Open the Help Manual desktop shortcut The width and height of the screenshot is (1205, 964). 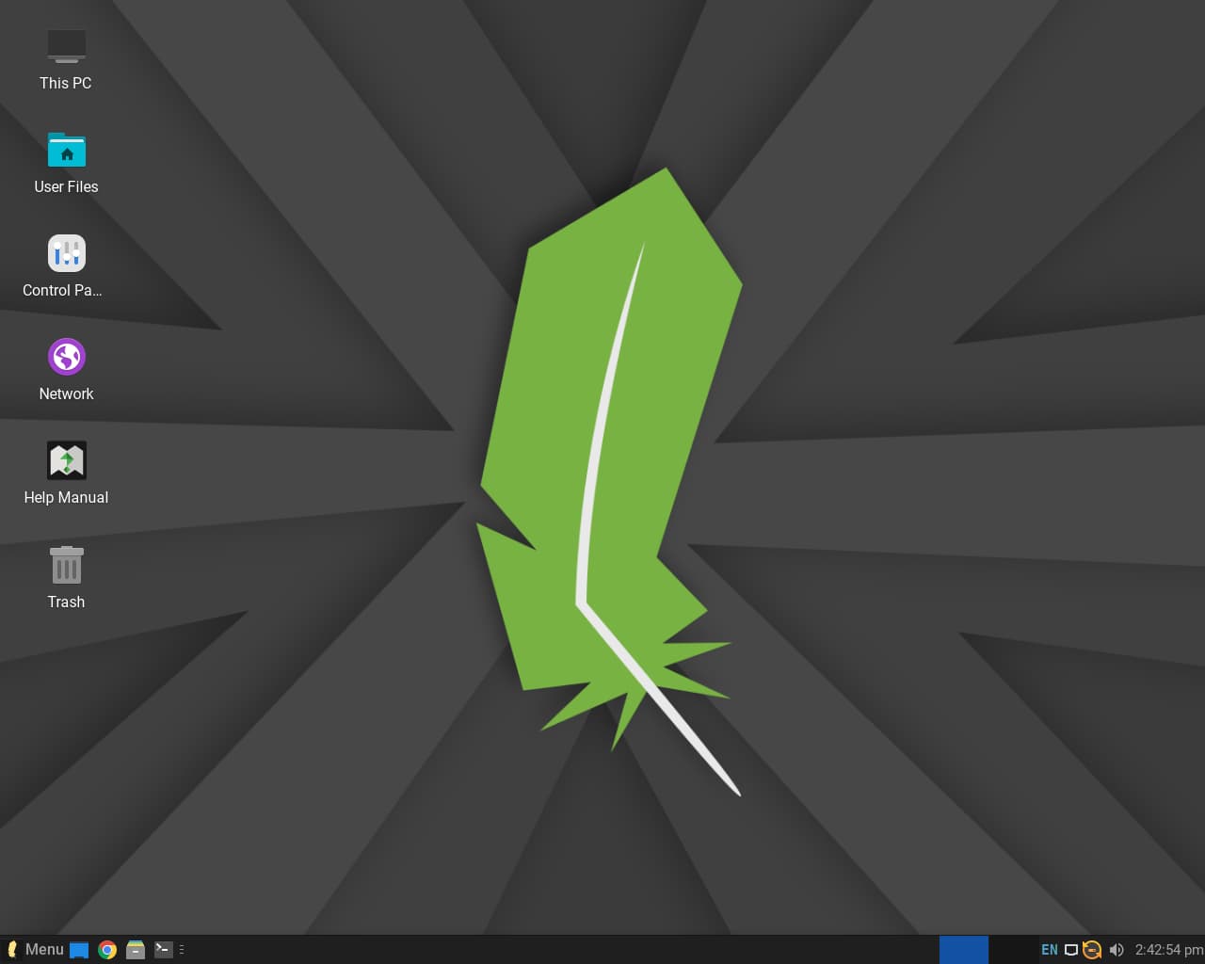click(65, 460)
